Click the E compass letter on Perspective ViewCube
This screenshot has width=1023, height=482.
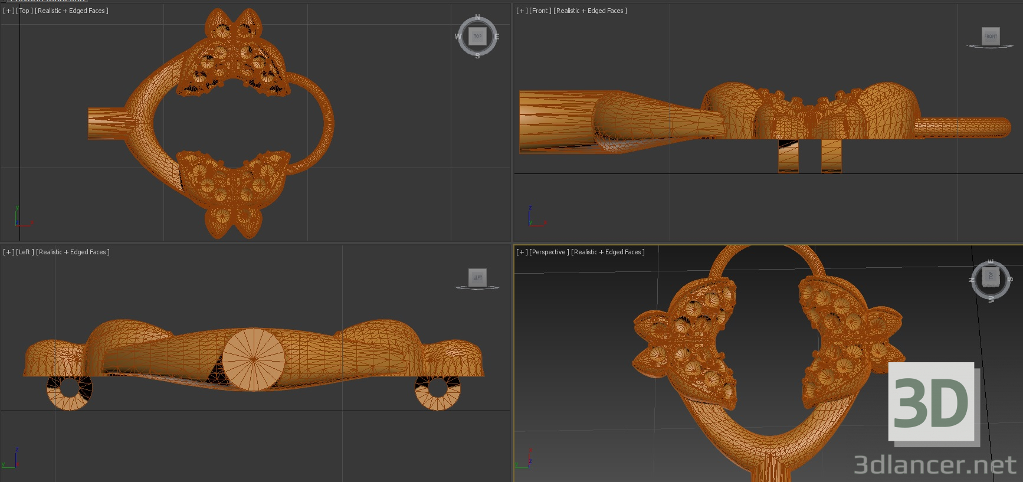coord(991,261)
